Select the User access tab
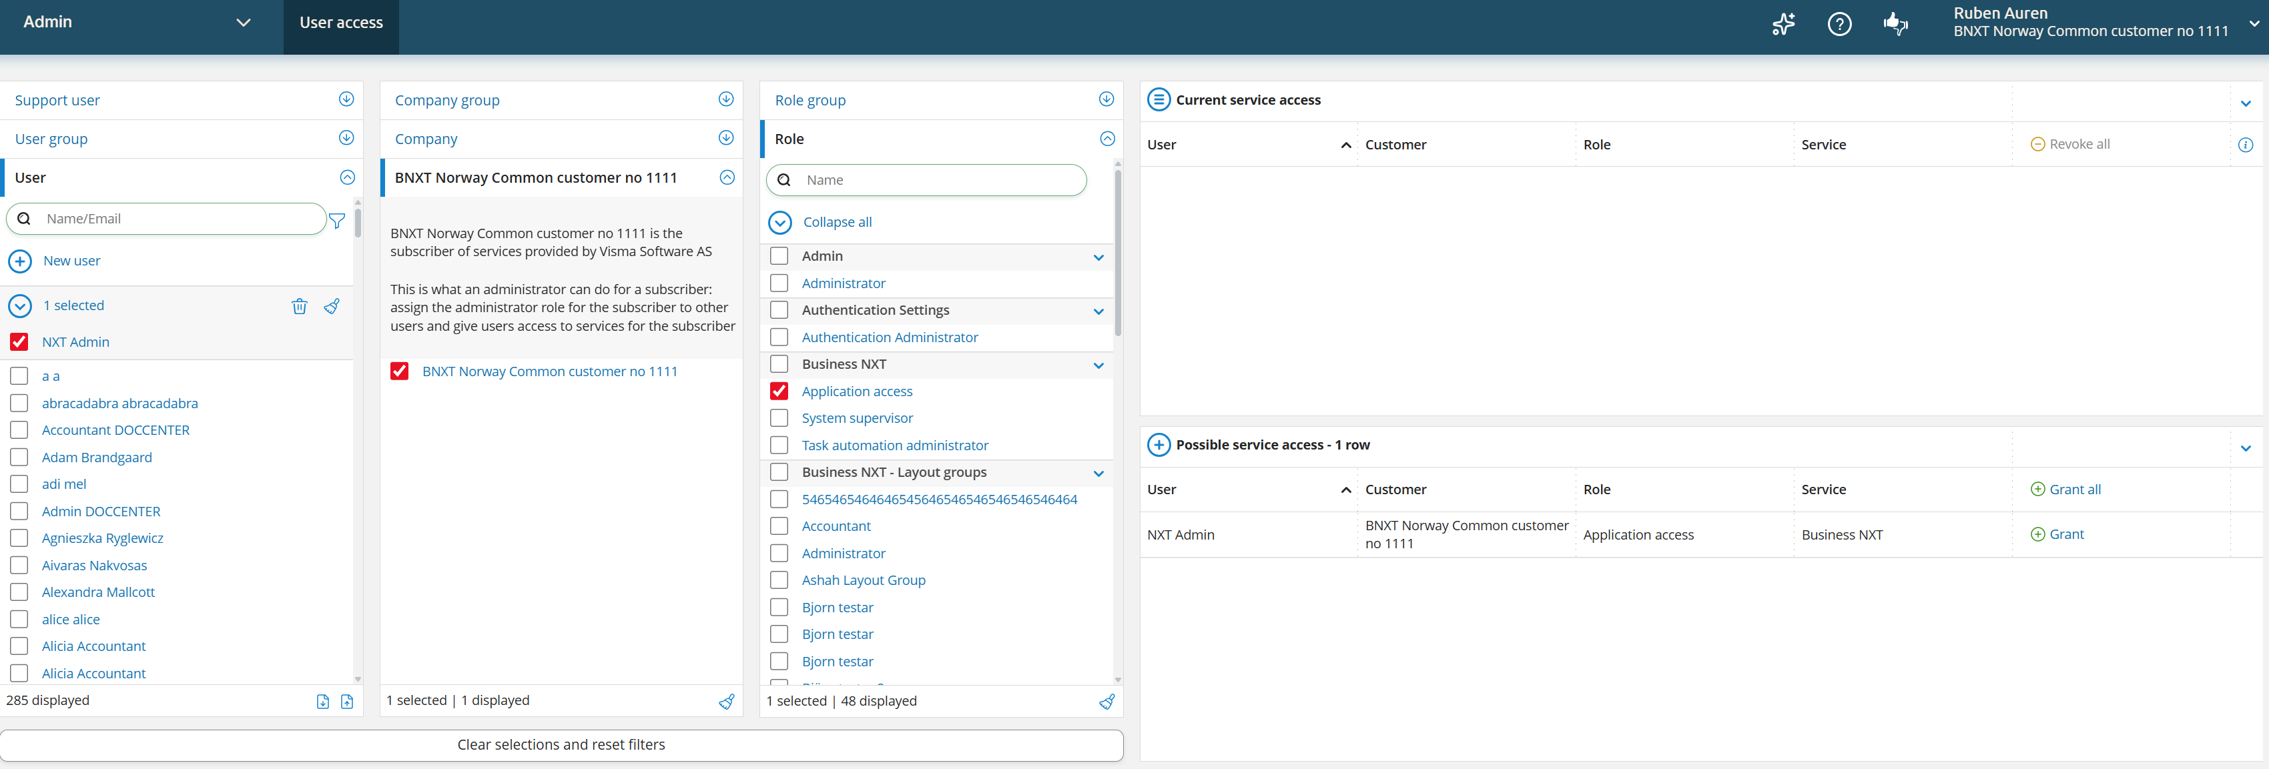 pos(341,23)
